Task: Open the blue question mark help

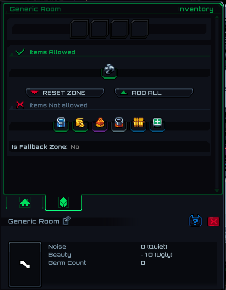Action: [x=195, y=221]
